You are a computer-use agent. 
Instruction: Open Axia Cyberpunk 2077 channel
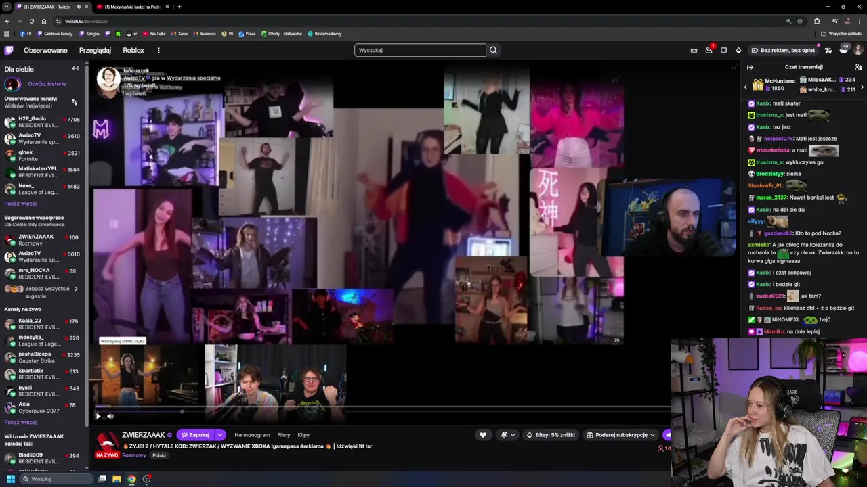click(x=42, y=407)
